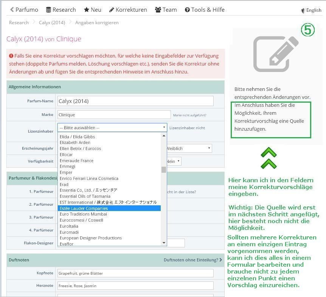Select 'Euromadi' from the list

click(x=109, y=232)
